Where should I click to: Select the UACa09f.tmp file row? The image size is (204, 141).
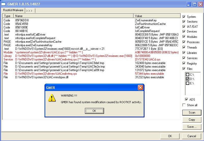(x=91, y=70)
